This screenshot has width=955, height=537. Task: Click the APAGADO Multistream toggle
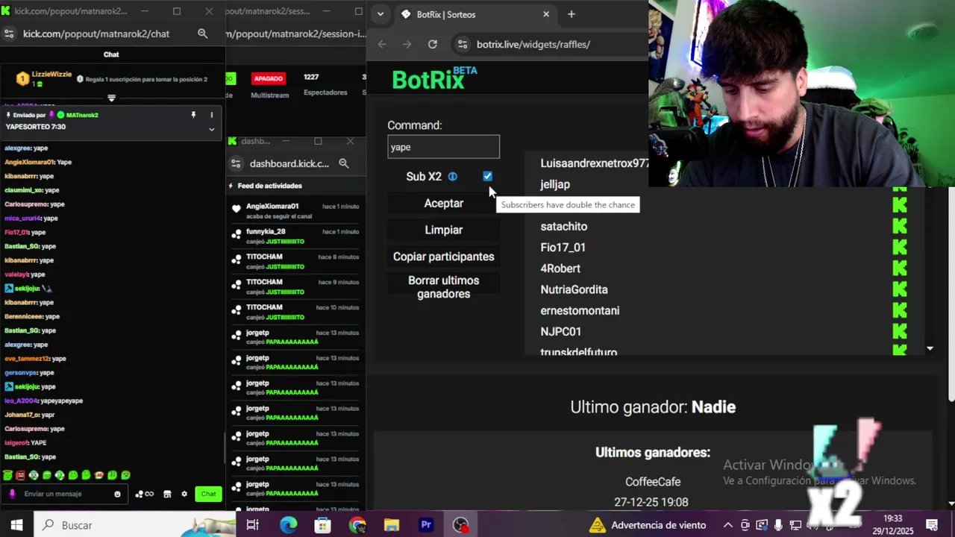point(269,78)
